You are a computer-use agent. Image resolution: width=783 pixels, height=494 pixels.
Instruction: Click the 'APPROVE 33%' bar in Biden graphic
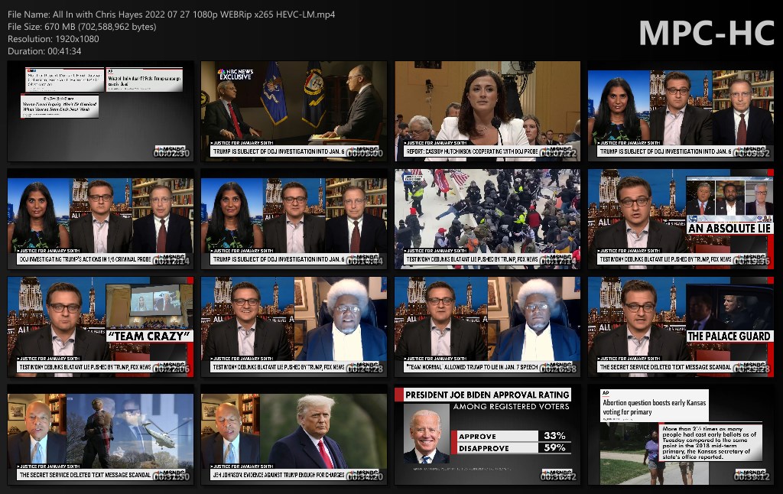(512, 436)
